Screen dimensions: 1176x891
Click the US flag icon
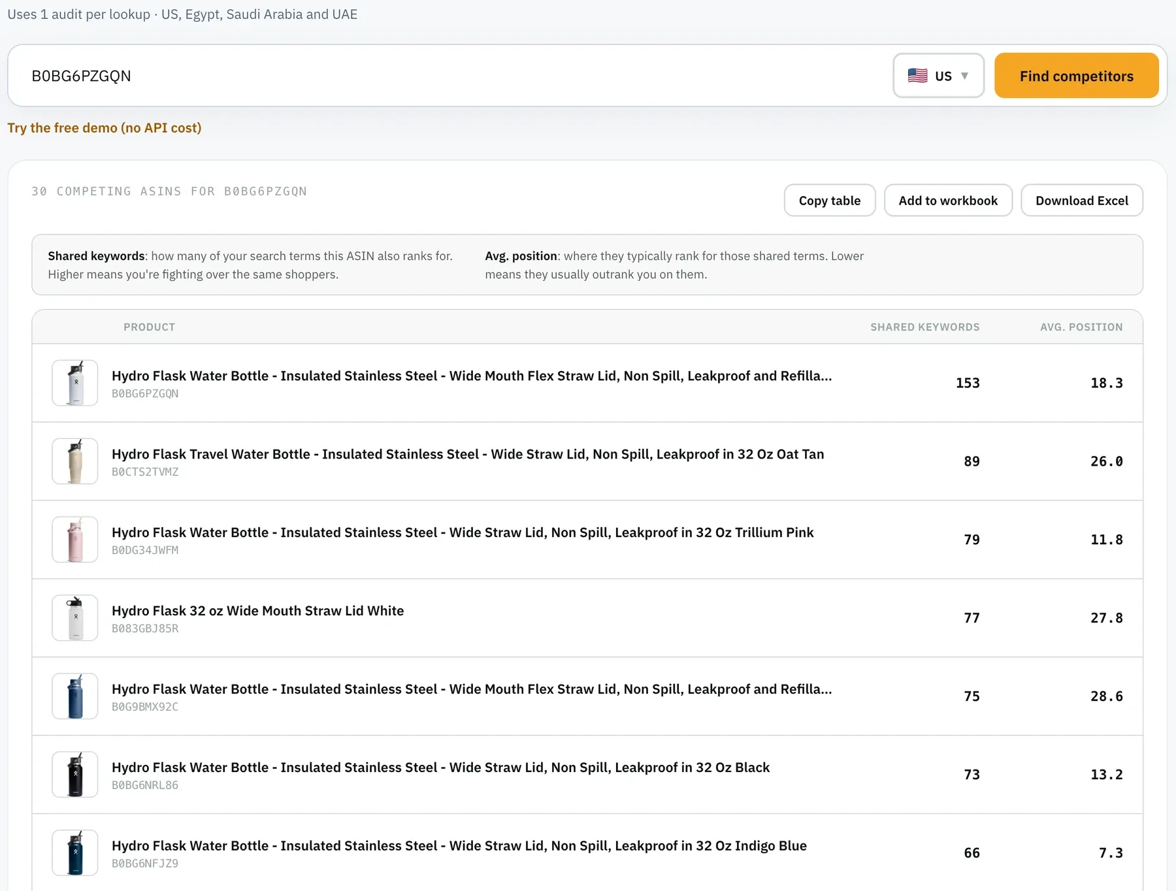[x=917, y=76]
